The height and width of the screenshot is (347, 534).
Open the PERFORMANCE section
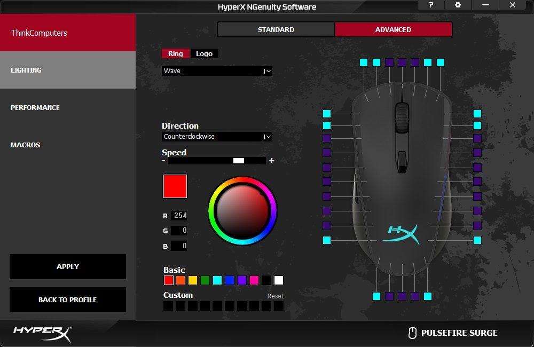point(68,108)
